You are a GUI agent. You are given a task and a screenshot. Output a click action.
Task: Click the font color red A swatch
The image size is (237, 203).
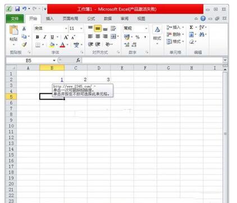point(62,45)
